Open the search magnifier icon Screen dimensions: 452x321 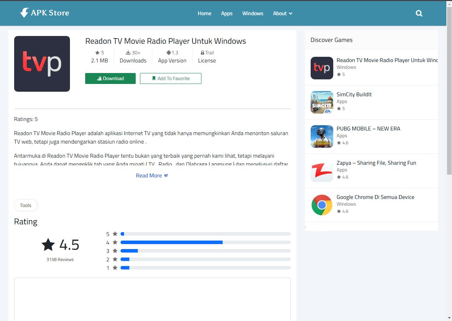tap(419, 13)
